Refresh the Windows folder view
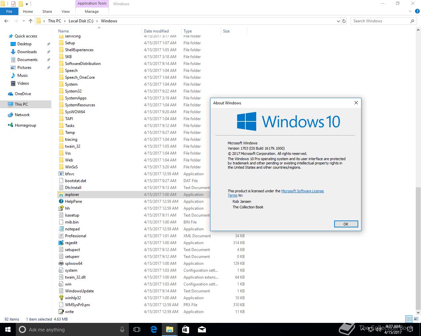Screen dimensions: 421x336 344,21
